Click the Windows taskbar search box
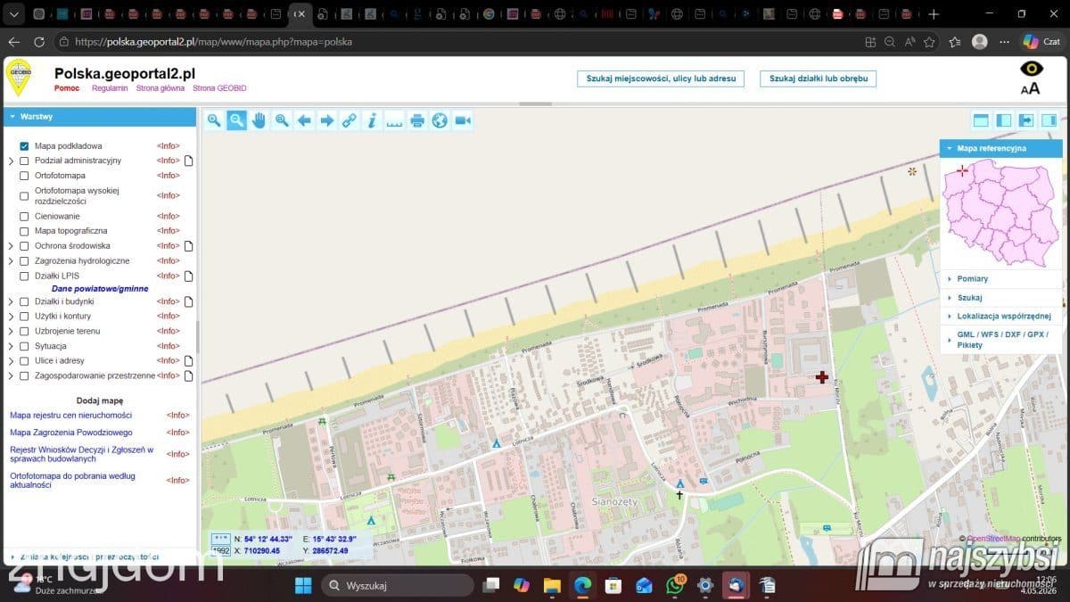This screenshot has width=1070, height=602. 398,585
